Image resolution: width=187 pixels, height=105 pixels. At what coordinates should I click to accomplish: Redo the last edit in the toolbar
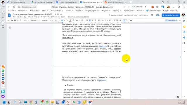coord(12,20)
